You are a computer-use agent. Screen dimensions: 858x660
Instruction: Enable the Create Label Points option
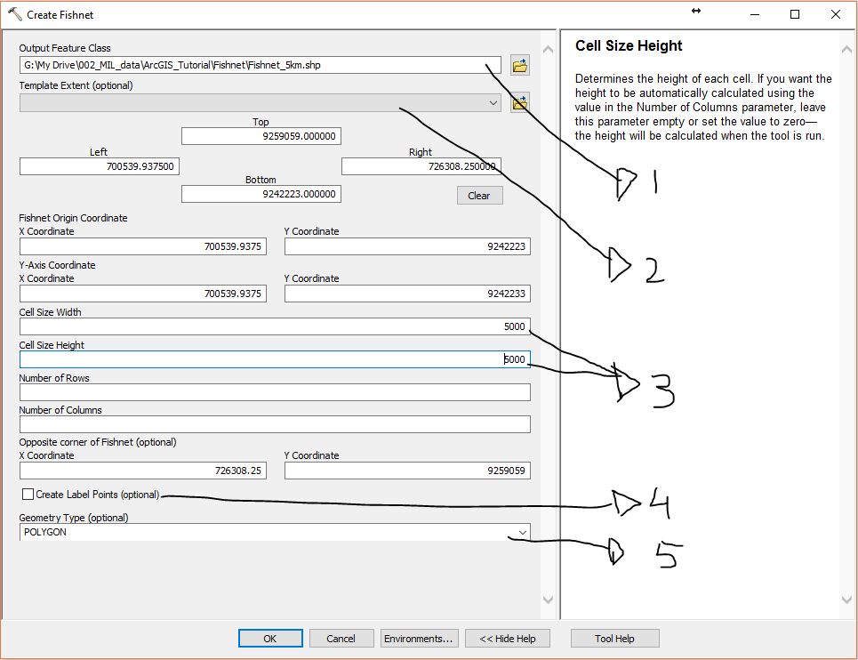coord(27,494)
